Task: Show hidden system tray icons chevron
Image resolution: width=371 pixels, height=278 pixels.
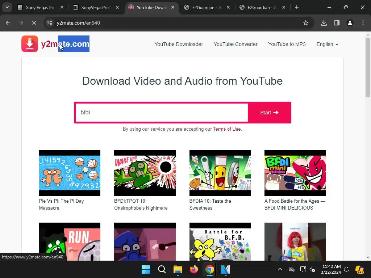Action: [x=280, y=269]
